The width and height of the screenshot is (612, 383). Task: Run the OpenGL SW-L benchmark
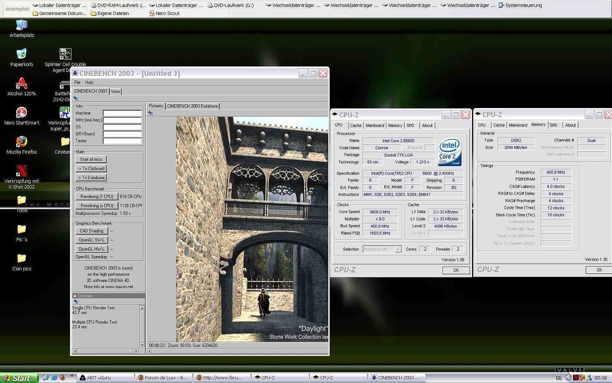91,240
